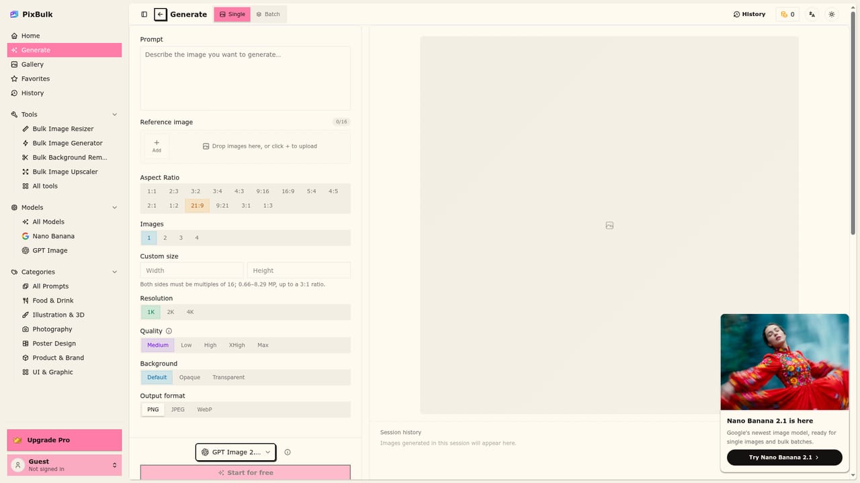This screenshot has height=483, width=860.
Task: Click the custom Width field
Action: [191, 270]
